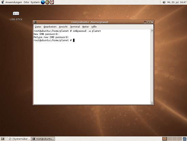Launch the mail client panel icon
187x141 pixels.
coord(47,2)
